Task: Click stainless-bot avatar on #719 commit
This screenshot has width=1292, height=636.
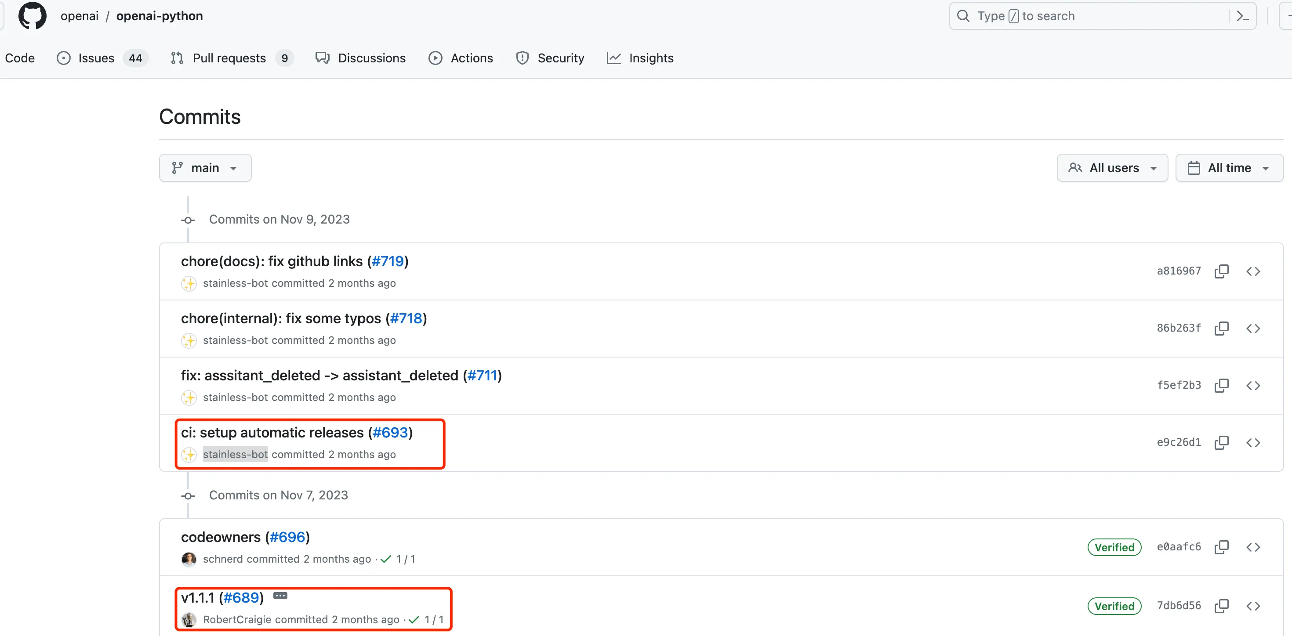Action: pos(189,284)
